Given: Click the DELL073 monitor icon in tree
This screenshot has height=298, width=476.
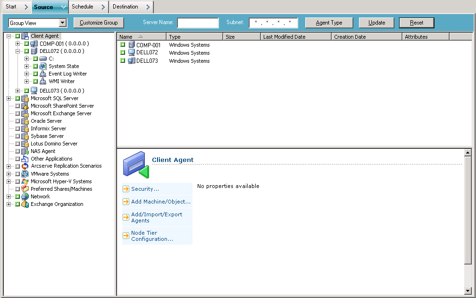Looking at the screenshot, I should point(34,91).
